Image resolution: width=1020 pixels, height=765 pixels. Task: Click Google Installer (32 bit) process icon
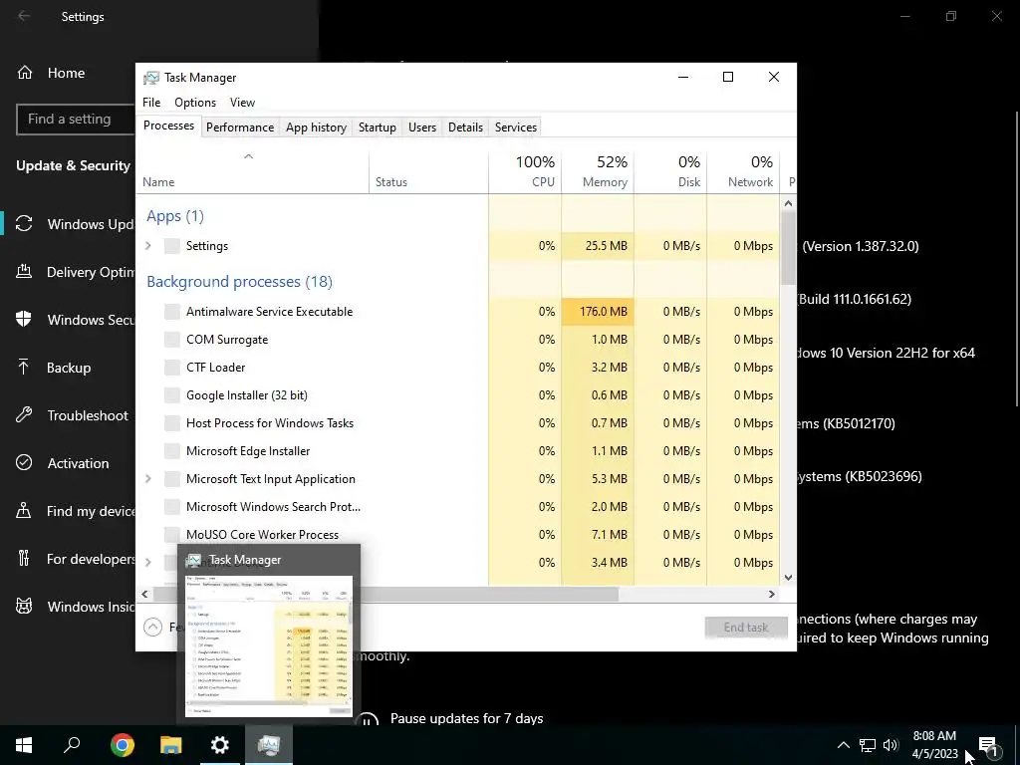click(171, 395)
